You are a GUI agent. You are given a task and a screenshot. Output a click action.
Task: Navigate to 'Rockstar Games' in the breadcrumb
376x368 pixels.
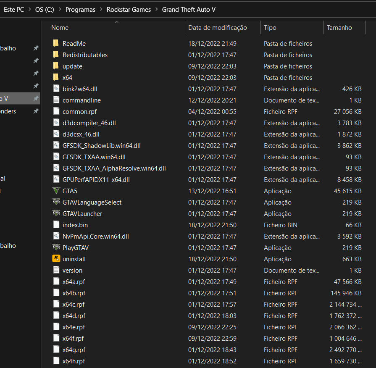click(x=129, y=10)
